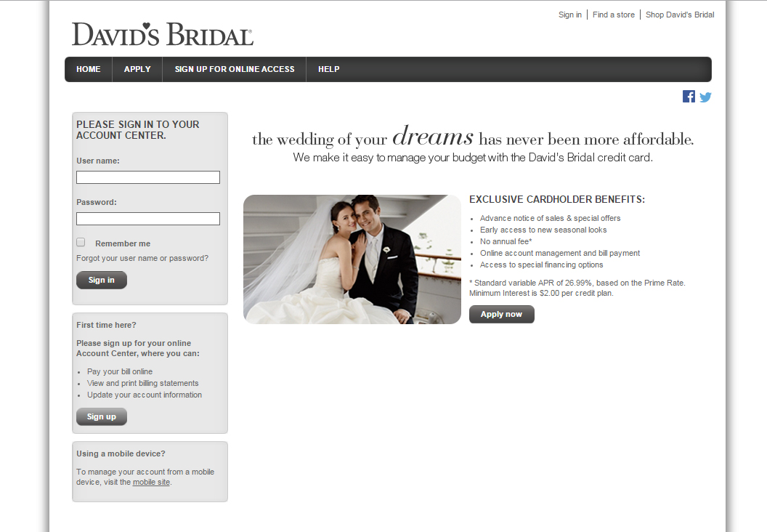Click the bride and groom photo

pos(352,259)
